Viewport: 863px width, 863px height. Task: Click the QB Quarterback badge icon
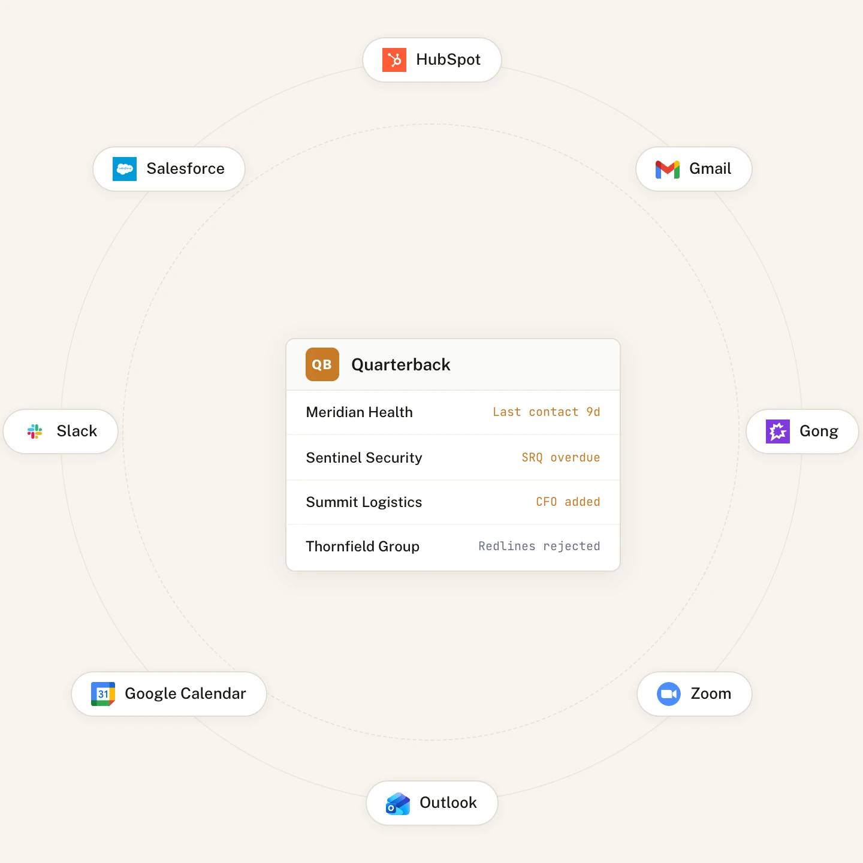(x=322, y=364)
